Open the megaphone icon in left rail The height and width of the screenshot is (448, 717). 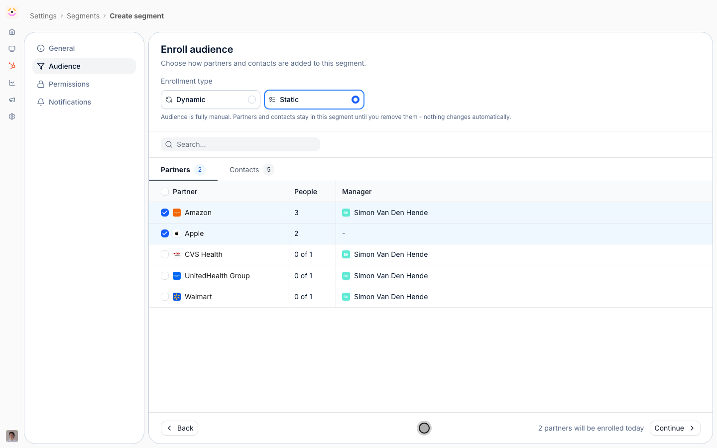pyautogui.click(x=12, y=100)
